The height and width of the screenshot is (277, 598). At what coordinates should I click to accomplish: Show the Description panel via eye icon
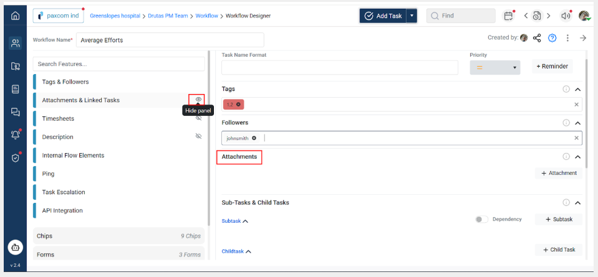coord(198,136)
